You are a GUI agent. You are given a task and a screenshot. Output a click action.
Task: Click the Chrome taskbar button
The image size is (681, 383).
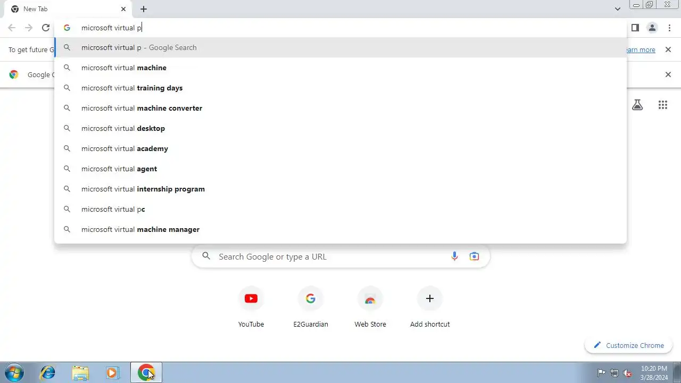click(x=146, y=372)
